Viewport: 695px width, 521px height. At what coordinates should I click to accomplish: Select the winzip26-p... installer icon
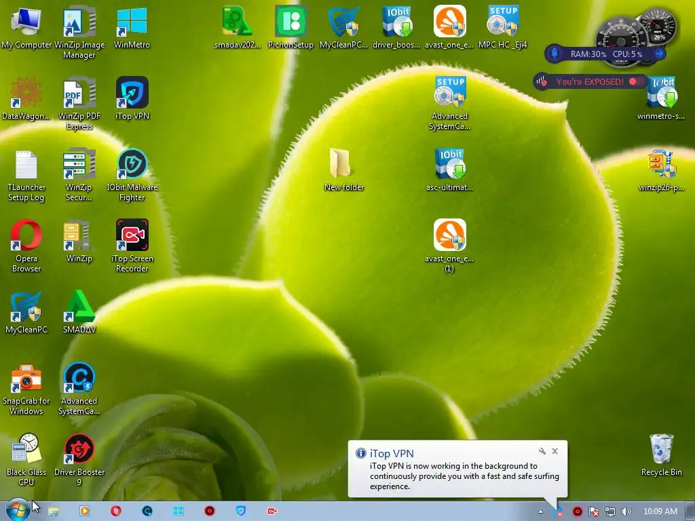point(661,170)
